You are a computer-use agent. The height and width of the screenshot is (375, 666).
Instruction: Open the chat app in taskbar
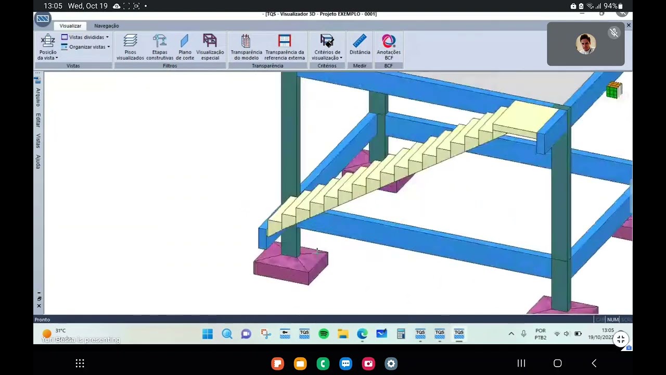point(246,334)
